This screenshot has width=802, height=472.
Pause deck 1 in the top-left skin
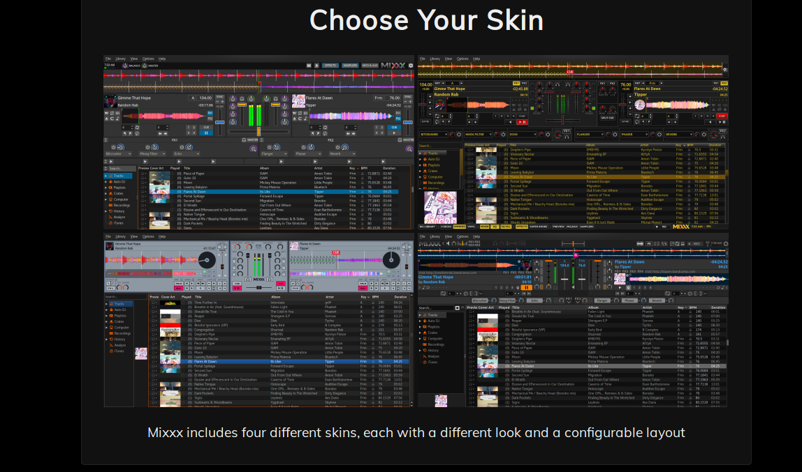[206, 132]
